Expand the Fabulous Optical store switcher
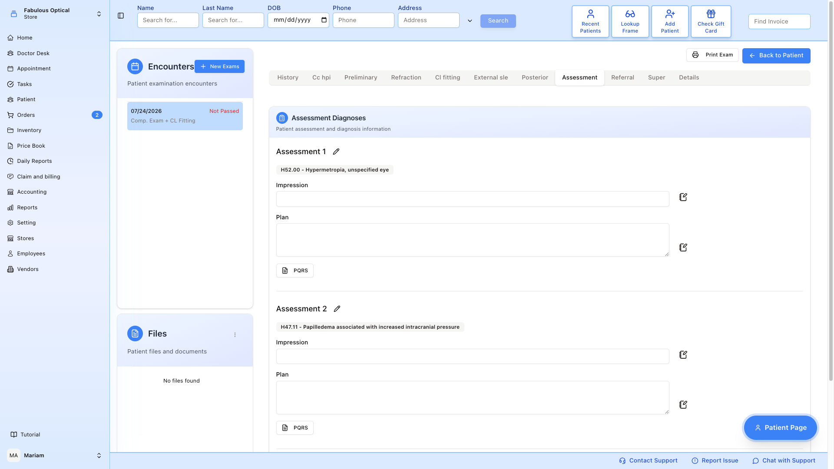Viewport: 834px width, 469px height. pos(99,14)
